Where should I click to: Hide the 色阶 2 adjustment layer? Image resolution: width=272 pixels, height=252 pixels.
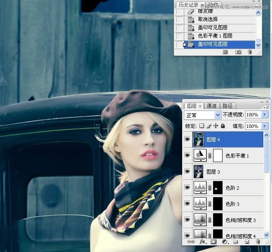point(188,188)
